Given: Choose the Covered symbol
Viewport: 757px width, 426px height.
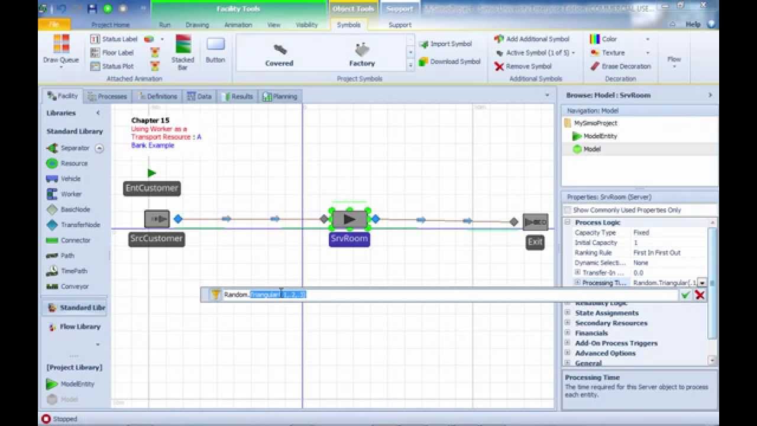Looking at the screenshot, I should coord(279,55).
